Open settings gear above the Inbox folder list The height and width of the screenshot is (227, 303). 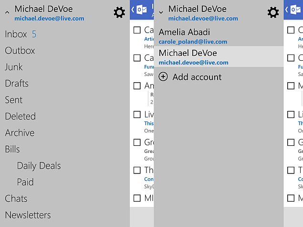(119, 12)
